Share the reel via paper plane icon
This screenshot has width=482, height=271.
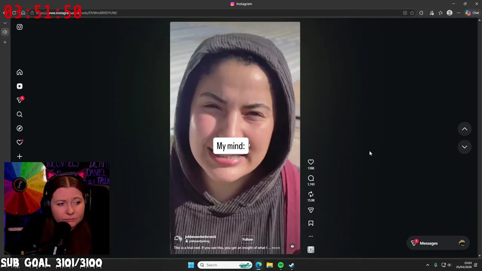311,210
